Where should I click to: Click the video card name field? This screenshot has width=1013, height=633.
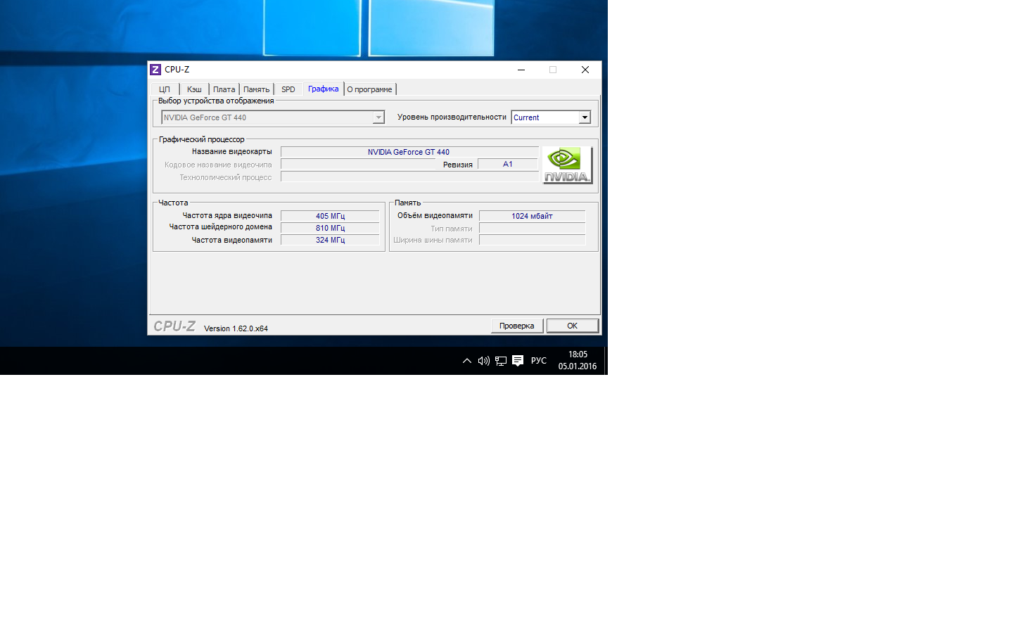(x=409, y=152)
